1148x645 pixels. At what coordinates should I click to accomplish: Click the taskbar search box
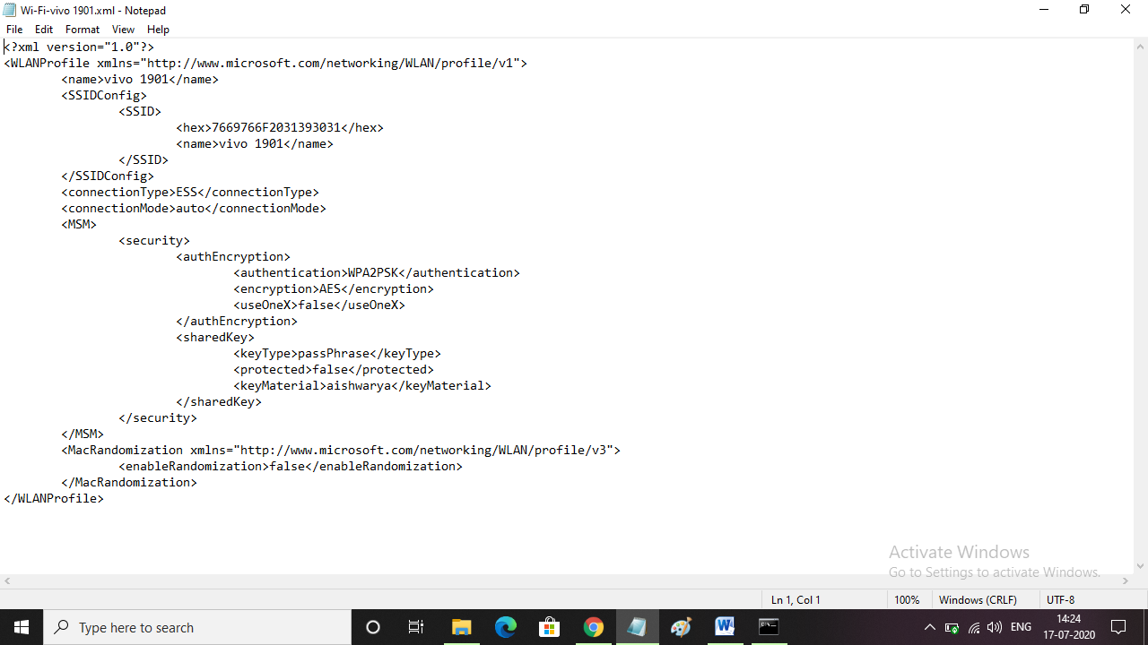[x=197, y=627]
